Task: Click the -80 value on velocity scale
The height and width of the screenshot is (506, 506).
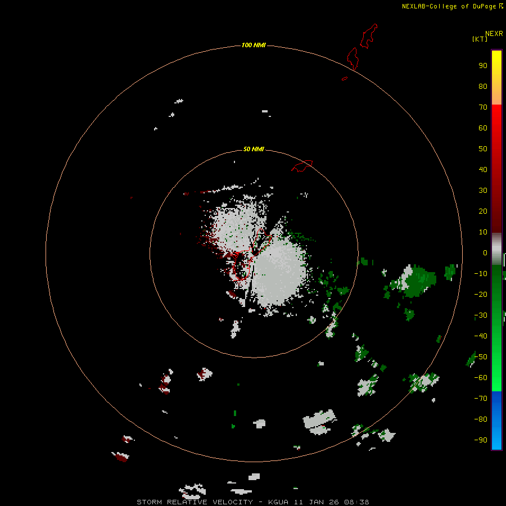Action: [481, 419]
